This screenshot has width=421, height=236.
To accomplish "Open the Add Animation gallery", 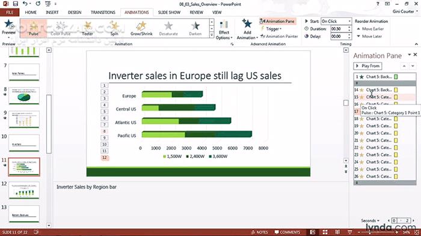I will coord(247,29).
